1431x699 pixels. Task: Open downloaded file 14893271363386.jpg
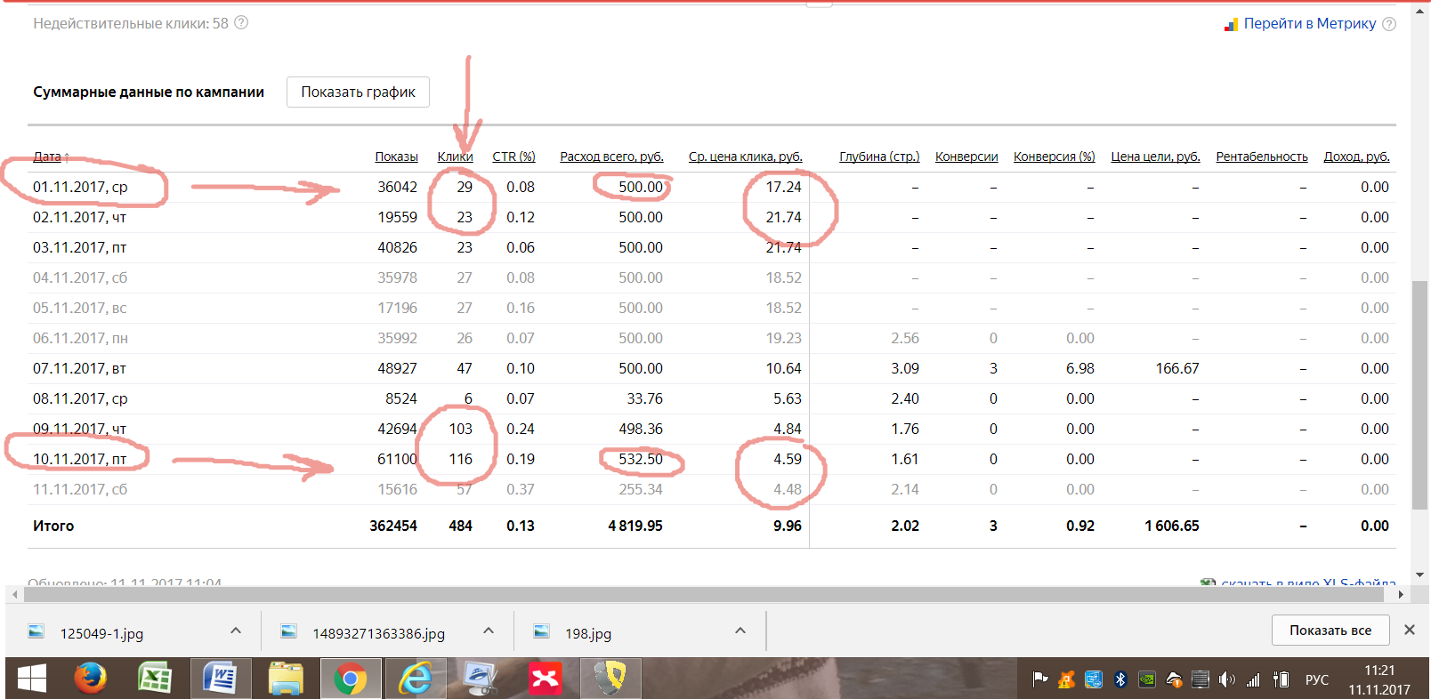click(378, 633)
